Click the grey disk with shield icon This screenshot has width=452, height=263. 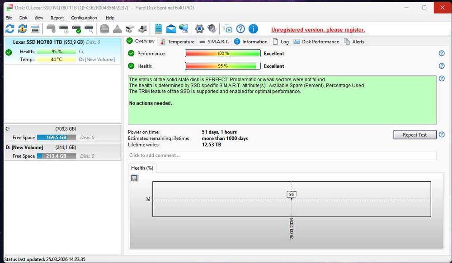(51, 29)
